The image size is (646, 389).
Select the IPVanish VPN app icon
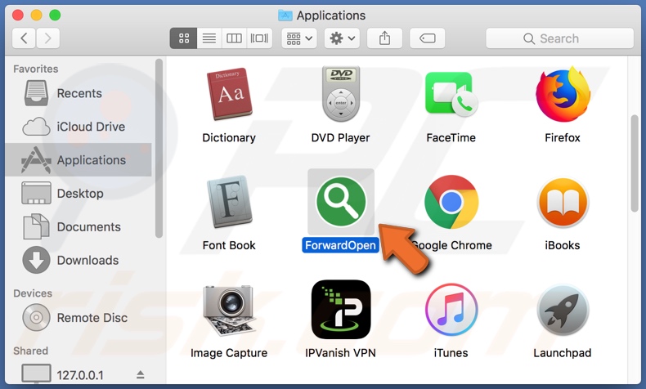341,310
